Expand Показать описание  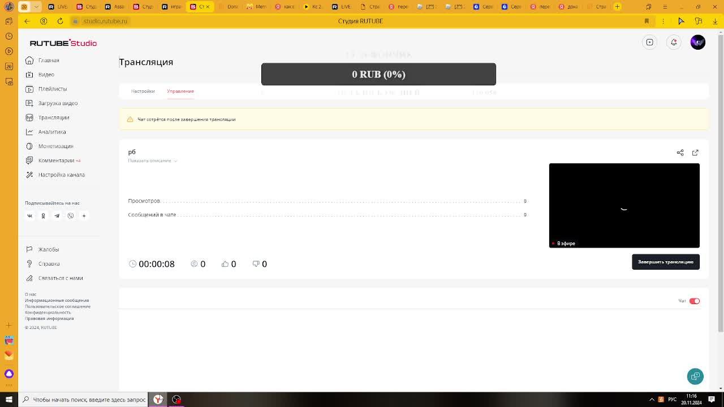(x=152, y=161)
